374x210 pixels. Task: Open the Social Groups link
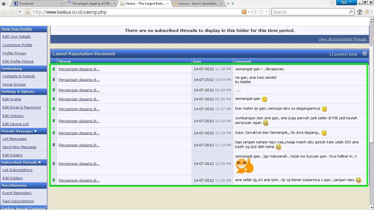(14, 84)
